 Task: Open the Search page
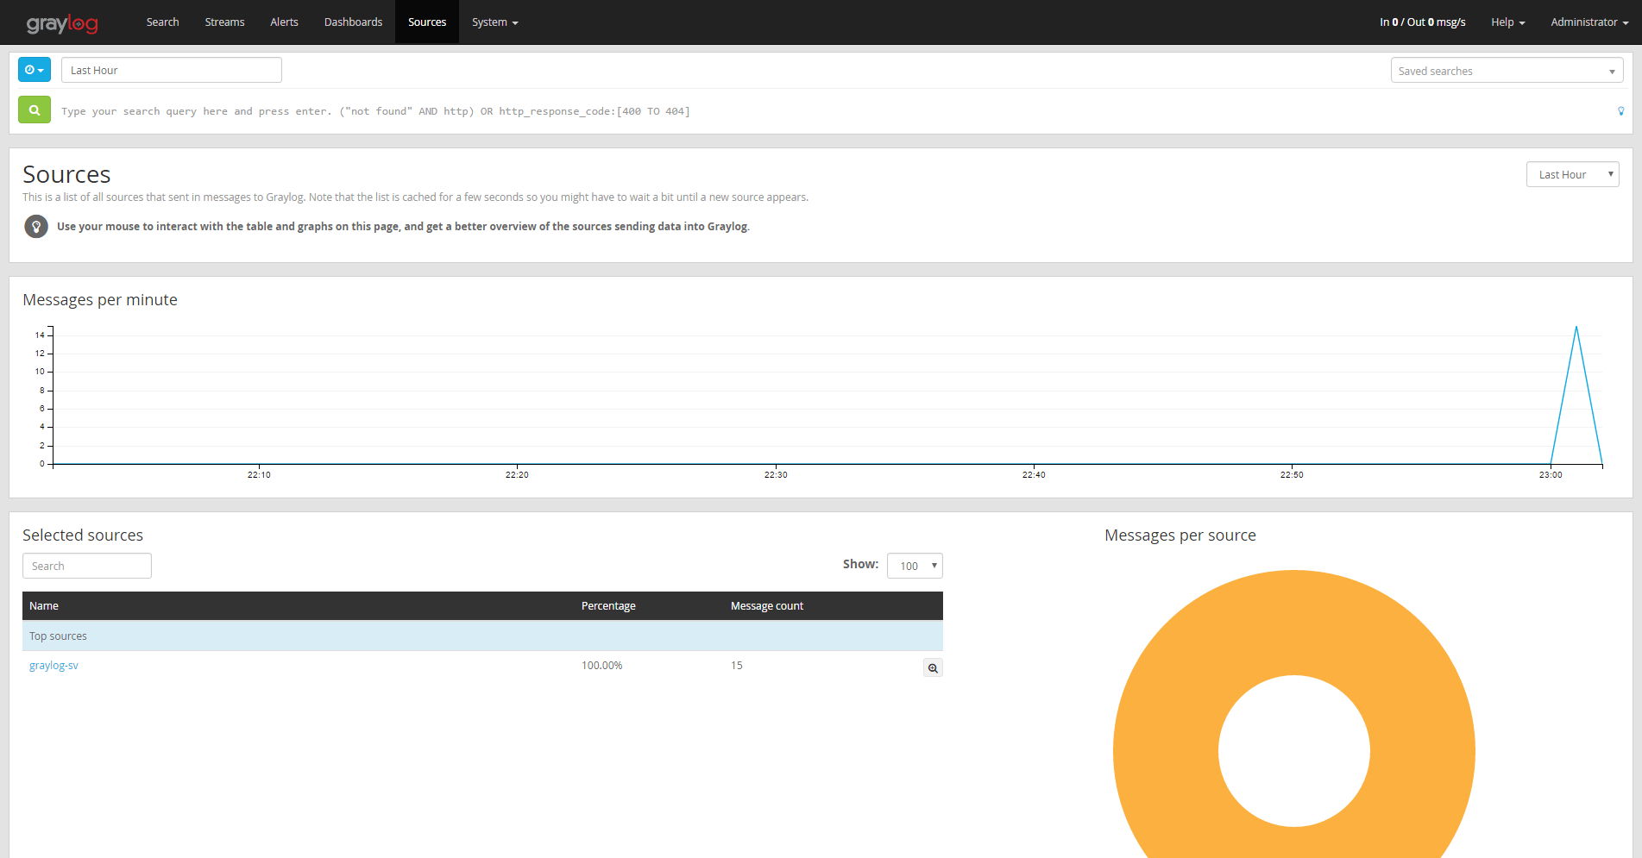click(162, 22)
